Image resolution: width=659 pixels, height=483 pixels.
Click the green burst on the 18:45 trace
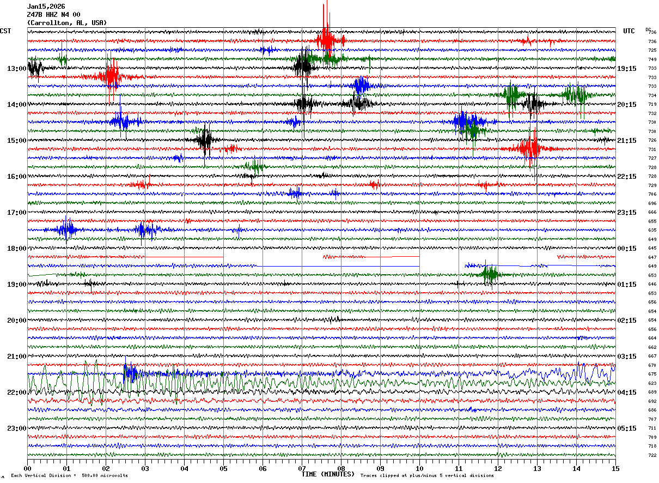coord(490,274)
